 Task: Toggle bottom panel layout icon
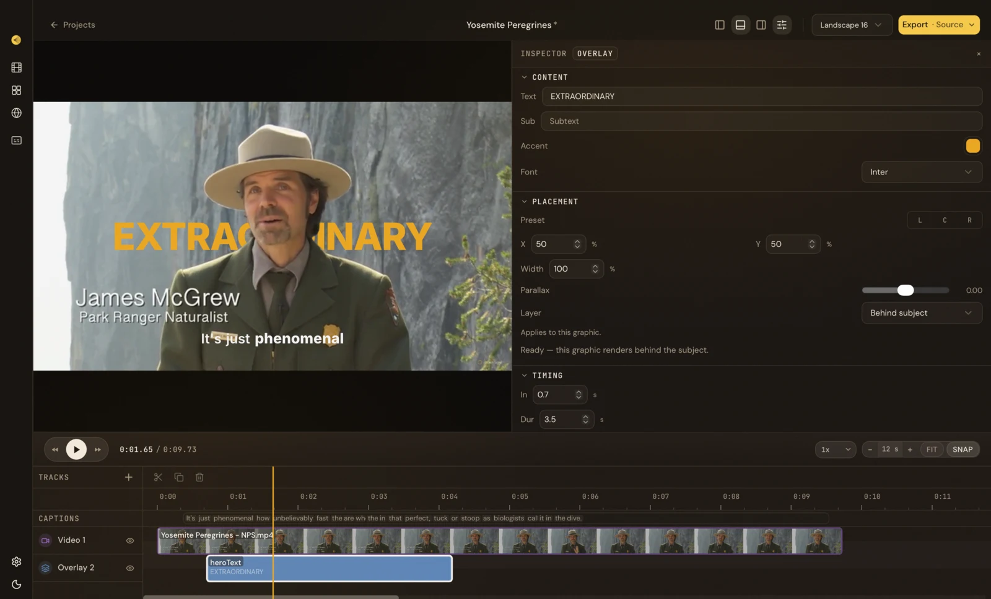(740, 25)
